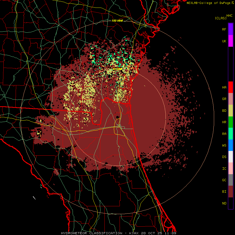Click the mint green RA legend swatch
Screen dimensions: 235x235
[231, 134]
